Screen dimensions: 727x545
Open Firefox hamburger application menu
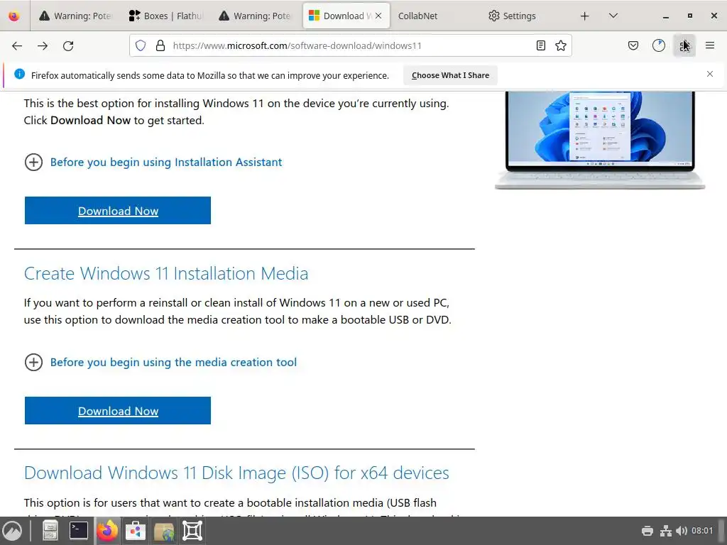[x=710, y=45]
